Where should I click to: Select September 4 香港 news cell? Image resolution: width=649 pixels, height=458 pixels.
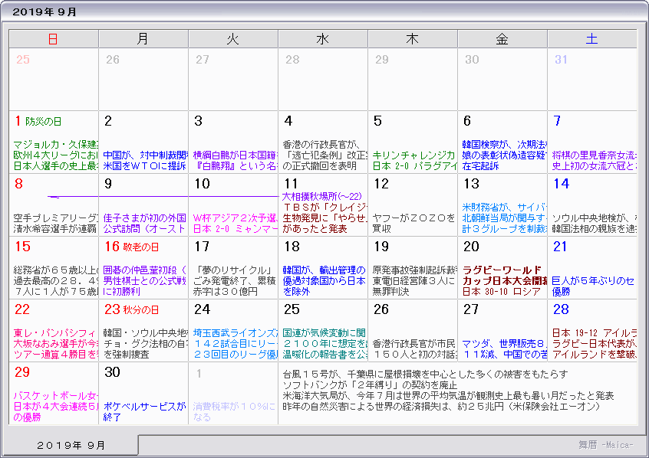click(322, 142)
